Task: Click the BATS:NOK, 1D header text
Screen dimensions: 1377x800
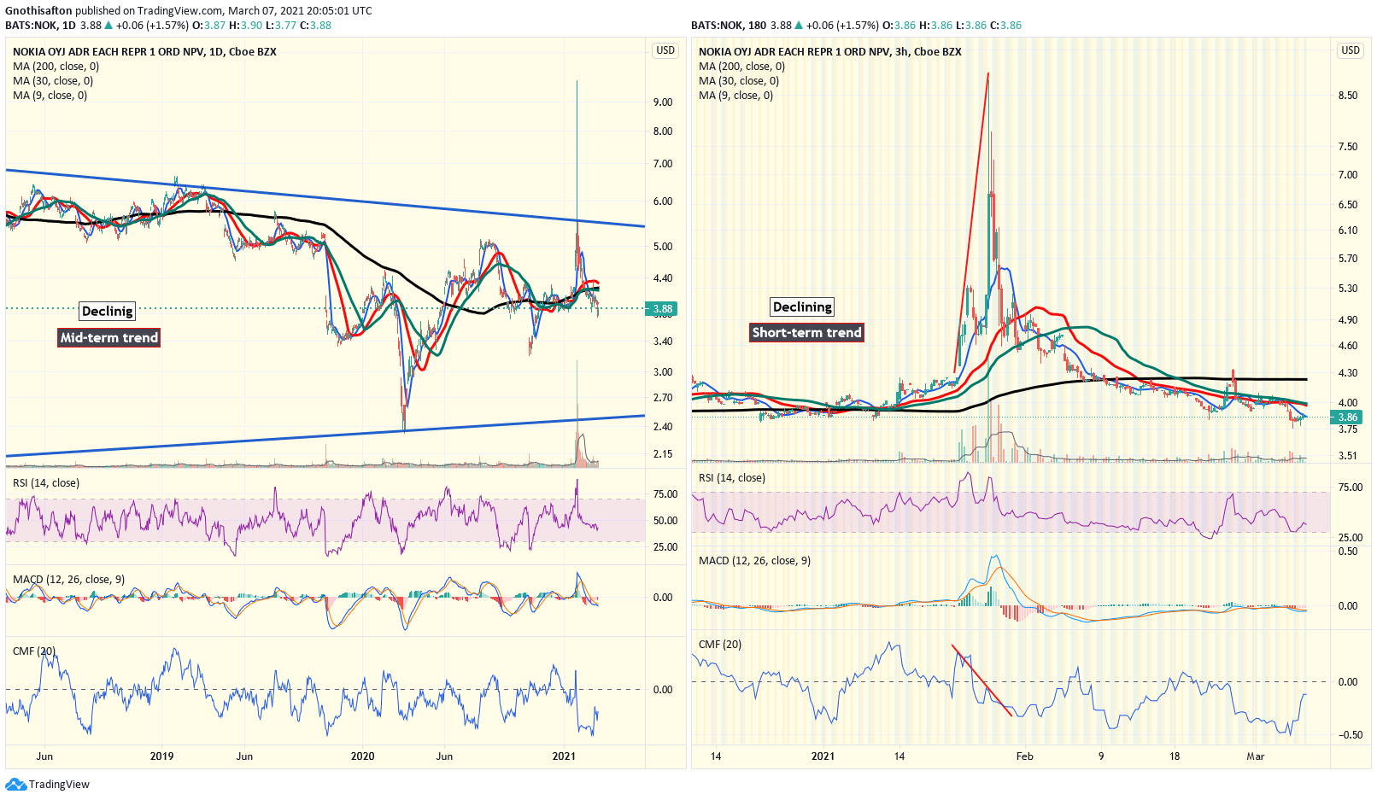Action: pos(40,26)
